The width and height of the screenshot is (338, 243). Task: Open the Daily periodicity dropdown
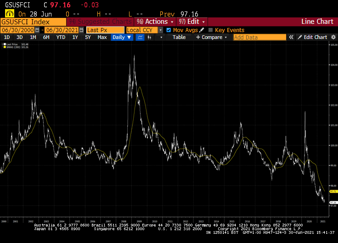122,37
